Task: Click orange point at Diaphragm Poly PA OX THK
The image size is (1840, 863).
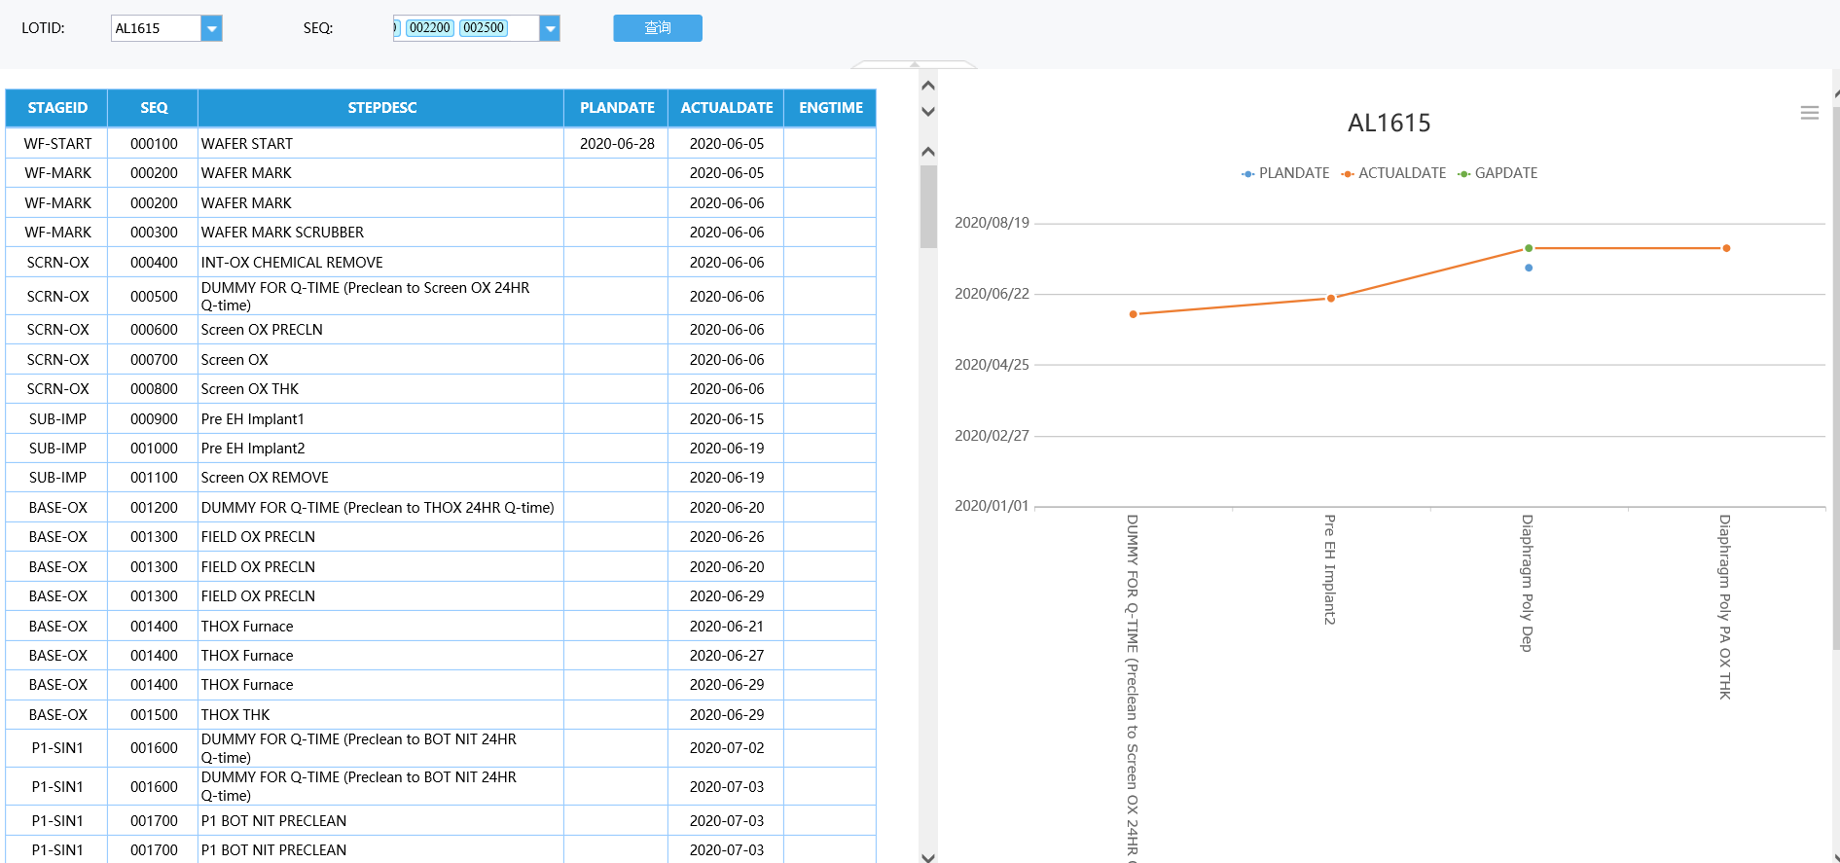Action: click(1726, 248)
